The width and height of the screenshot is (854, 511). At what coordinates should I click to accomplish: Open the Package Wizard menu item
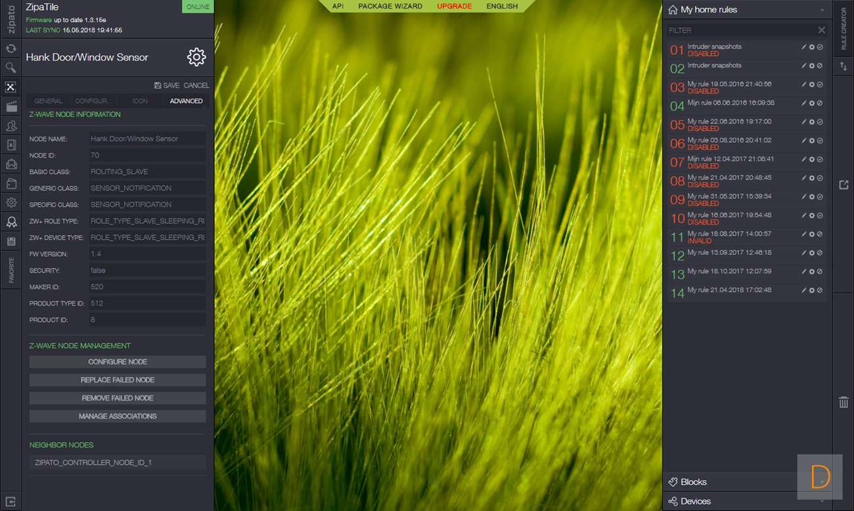(x=390, y=7)
